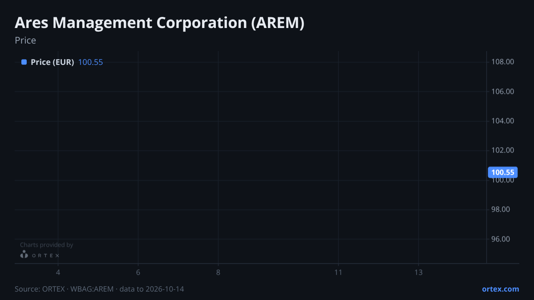Toggle the Price (EUR) legend label
Viewport: 534px width, 300px height.
(x=52, y=62)
